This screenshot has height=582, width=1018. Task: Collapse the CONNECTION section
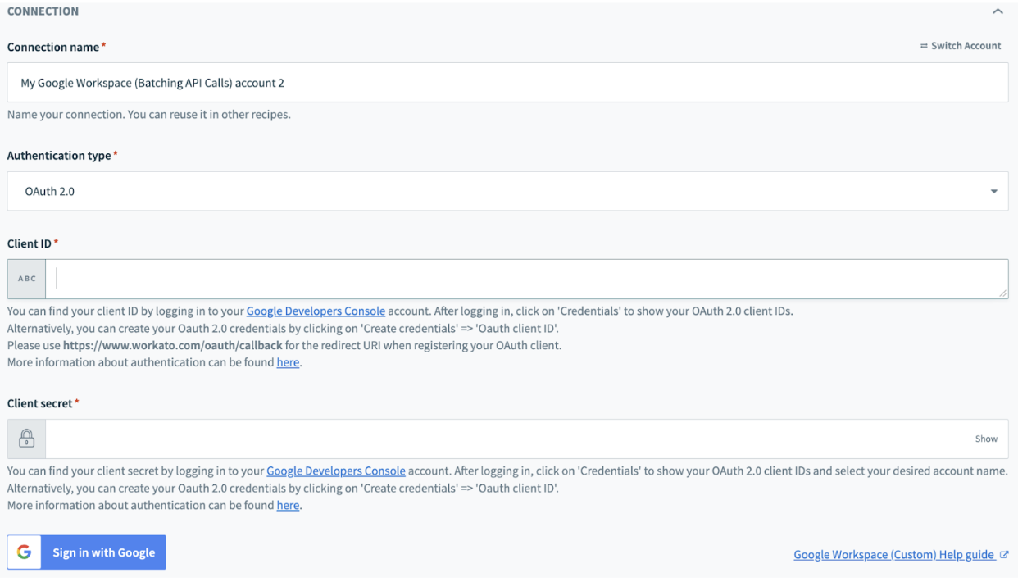[998, 11]
